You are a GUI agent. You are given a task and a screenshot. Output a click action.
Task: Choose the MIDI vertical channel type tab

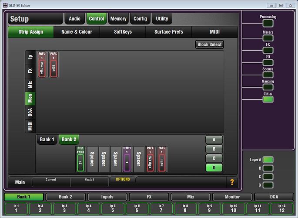pos(30,126)
